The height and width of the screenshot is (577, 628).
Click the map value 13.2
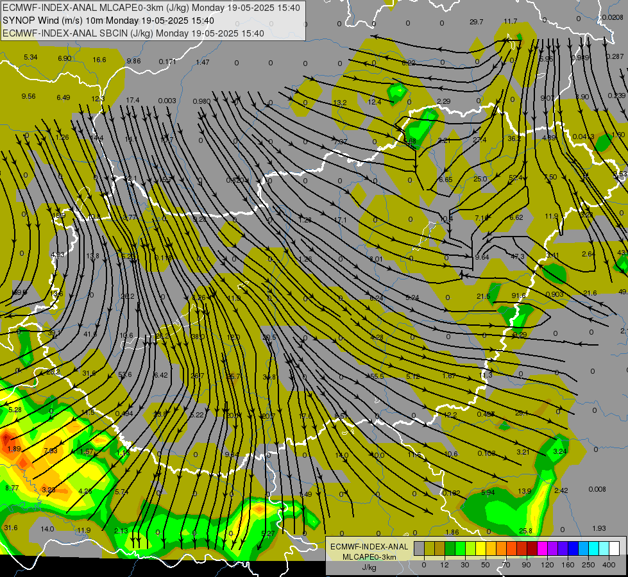pos(339,103)
